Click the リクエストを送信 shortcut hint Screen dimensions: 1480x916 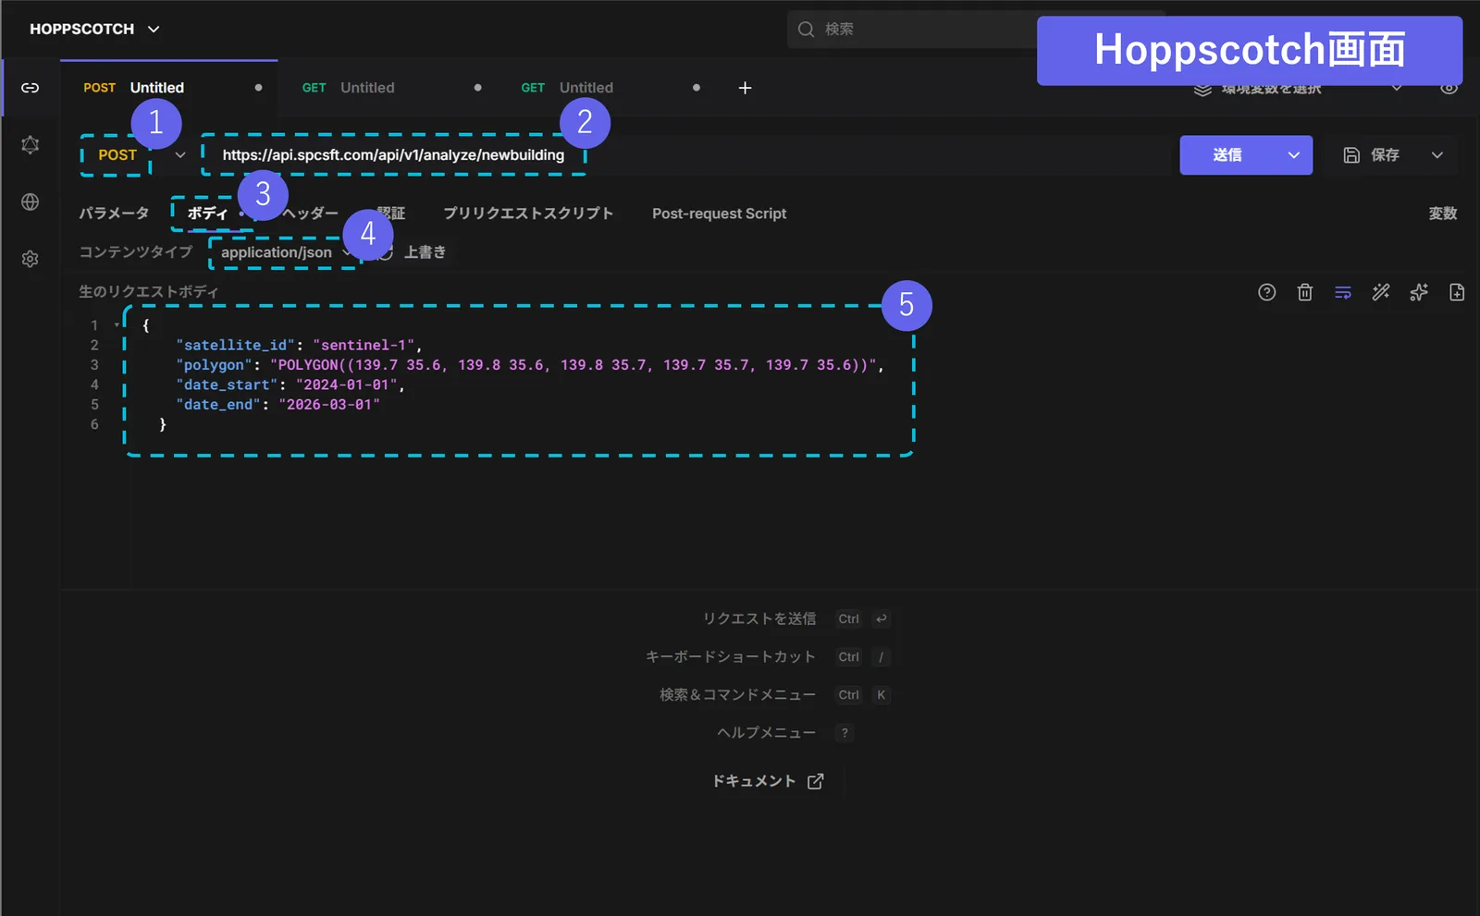coord(759,619)
